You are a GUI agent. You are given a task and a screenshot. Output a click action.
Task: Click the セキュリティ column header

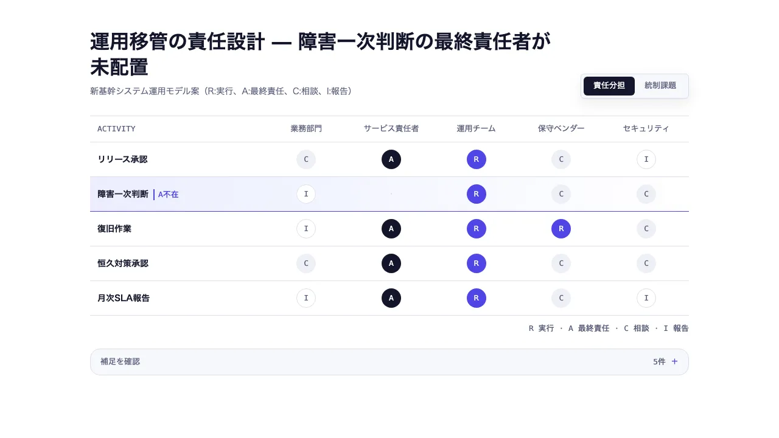point(646,129)
